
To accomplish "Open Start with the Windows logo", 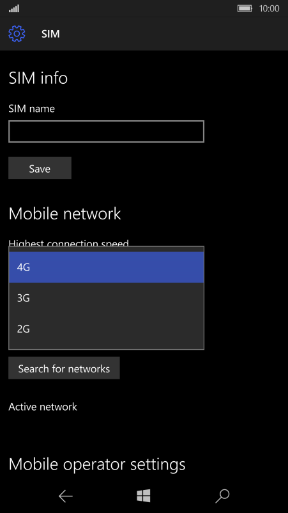I will click(144, 496).
